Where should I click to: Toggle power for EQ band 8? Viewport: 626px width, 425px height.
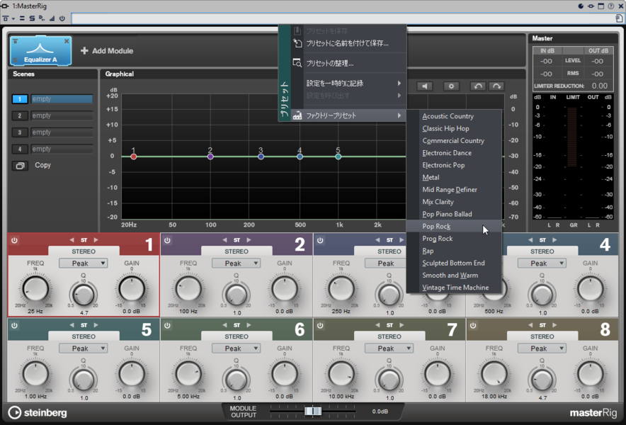click(x=473, y=326)
